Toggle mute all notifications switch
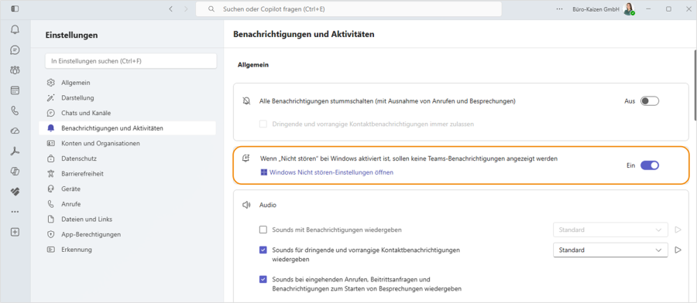 tap(650, 101)
